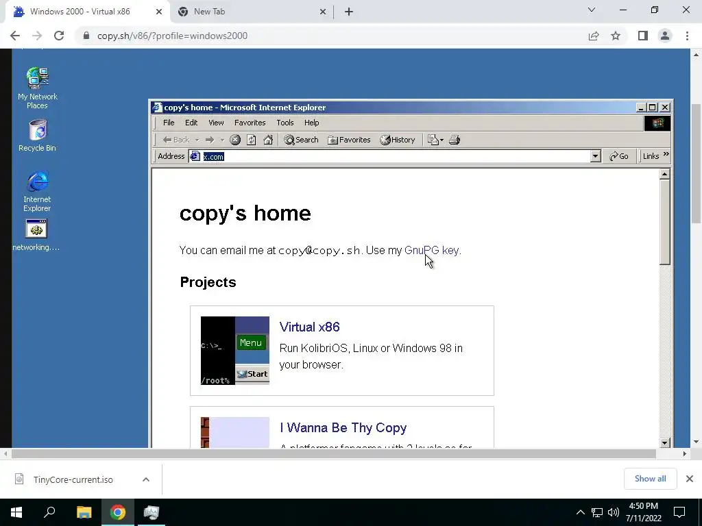Open TinyCore-current.iso download options chevron
Screen dimensions: 702x526
coord(146,479)
